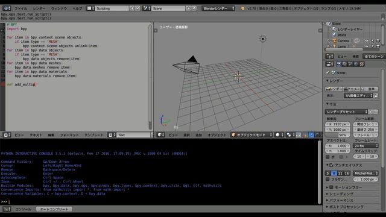386x217 pixels.
Task: Open the info editor type icon at top left
Action: click(7, 8)
